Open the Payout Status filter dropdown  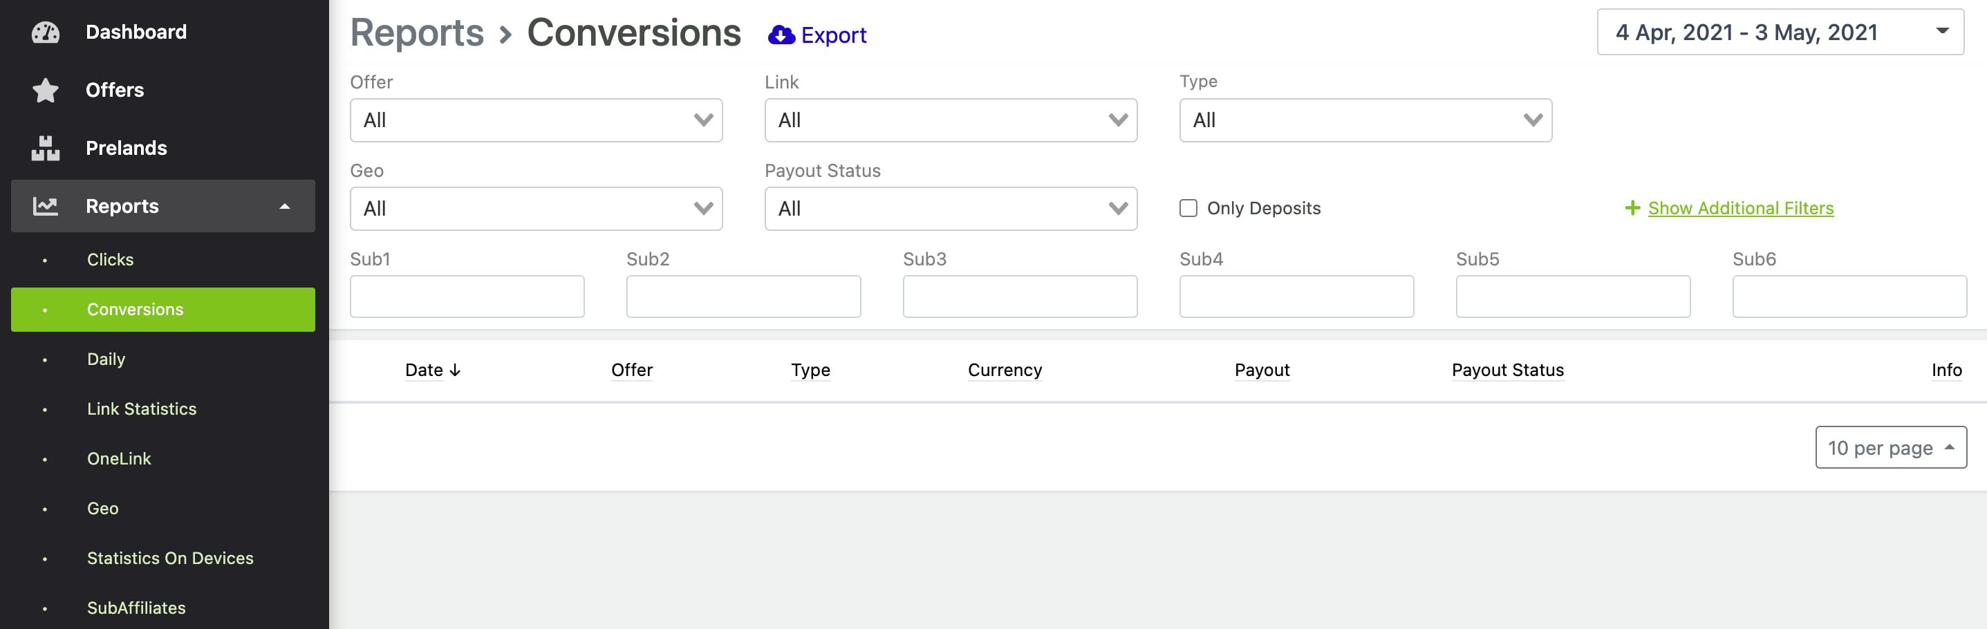[x=951, y=209]
